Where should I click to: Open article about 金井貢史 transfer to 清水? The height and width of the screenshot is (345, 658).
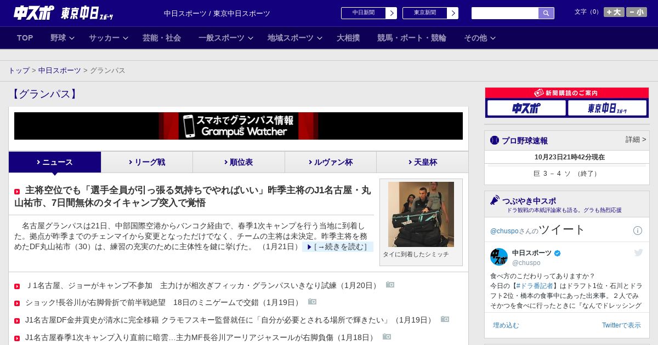(x=230, y=320)
